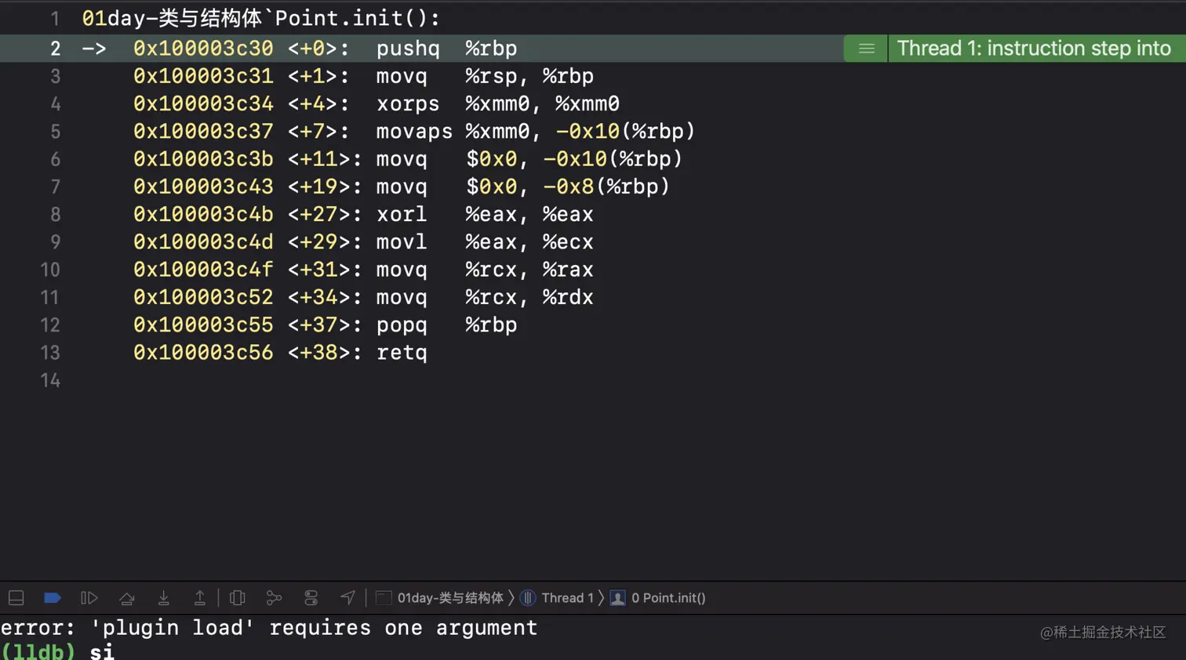Open the Debug View Hierarchy tool
Screen dimensions: 1186x660
click(x=237, y=598)
